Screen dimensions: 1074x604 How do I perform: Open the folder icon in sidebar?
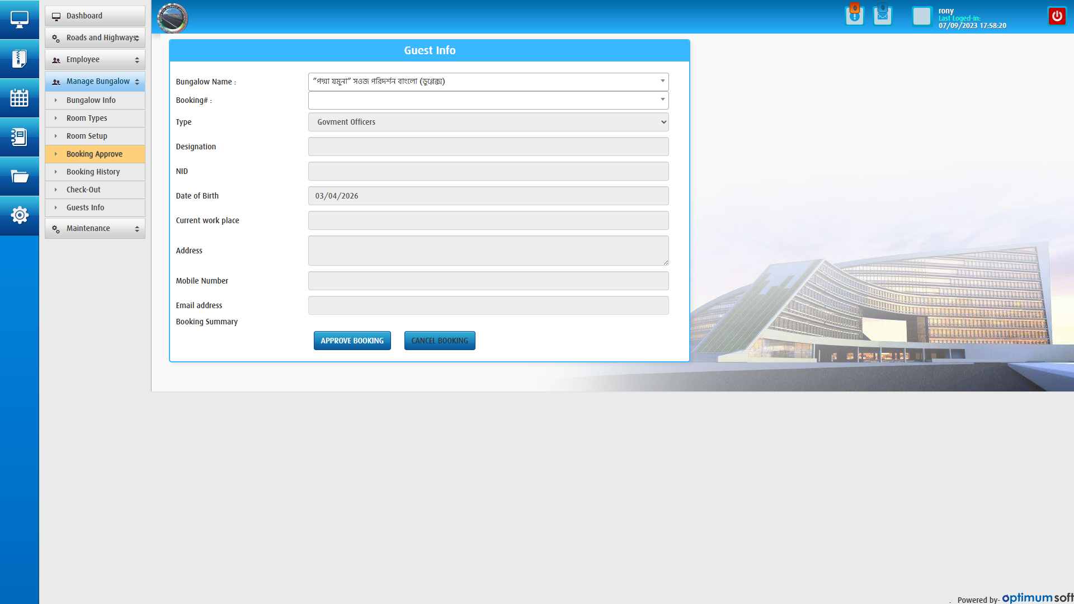19,177
